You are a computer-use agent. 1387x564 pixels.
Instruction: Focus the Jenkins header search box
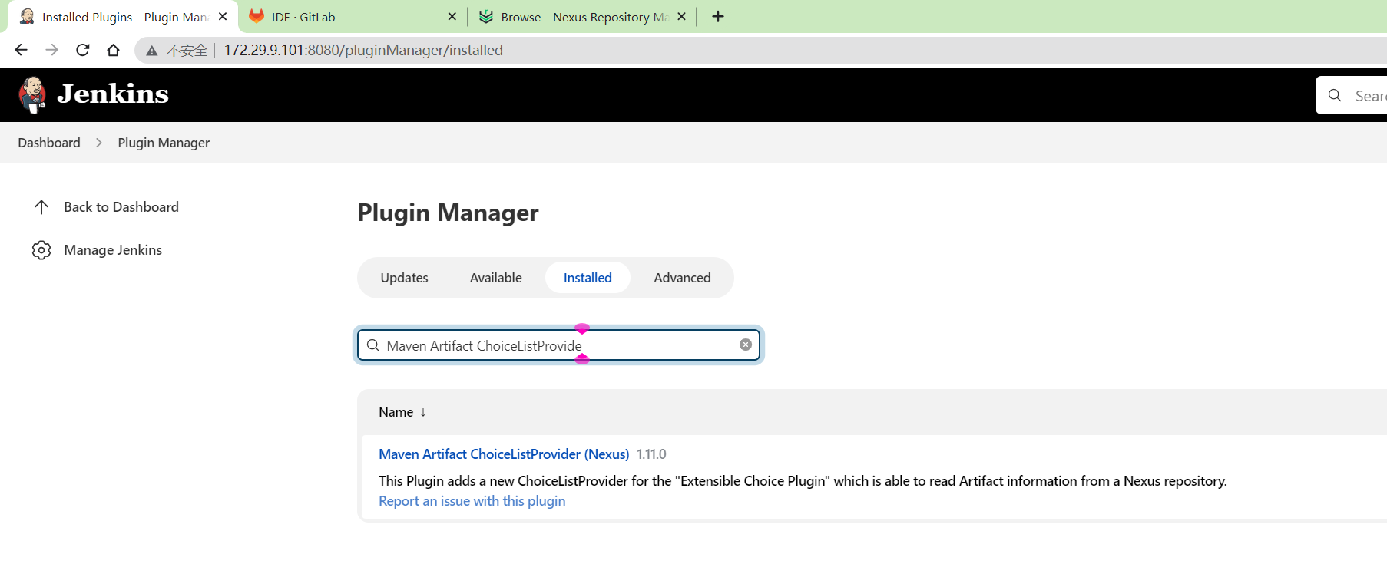[x=1353, y=95]
